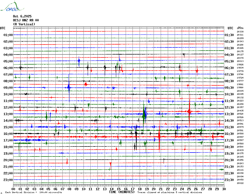Viewport: 245px width, 196px height.
Task: Click the large green burst near minute 18.5
Action: [x=144, y=114]
